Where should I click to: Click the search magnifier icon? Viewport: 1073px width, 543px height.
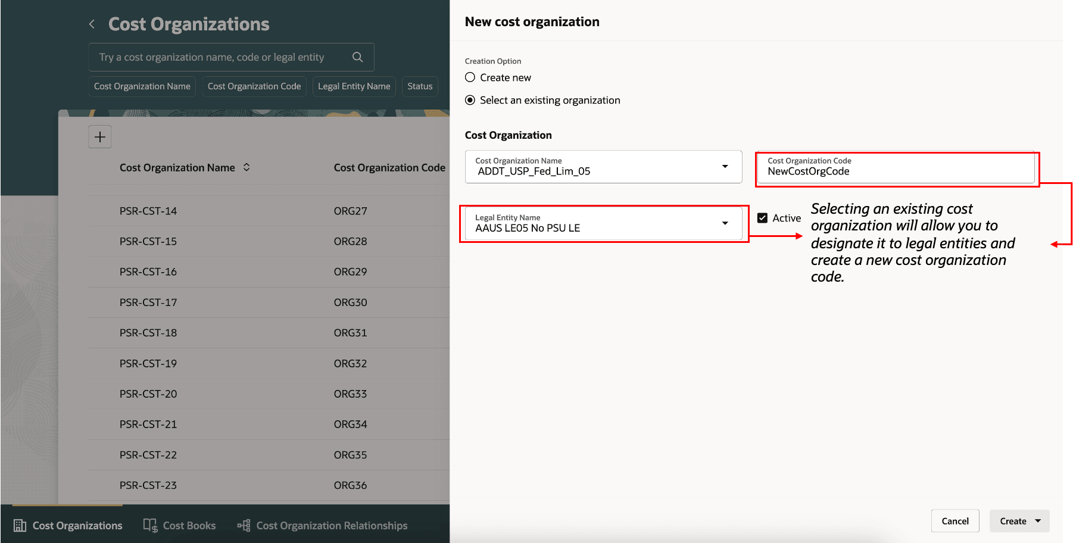coord(357,57)
